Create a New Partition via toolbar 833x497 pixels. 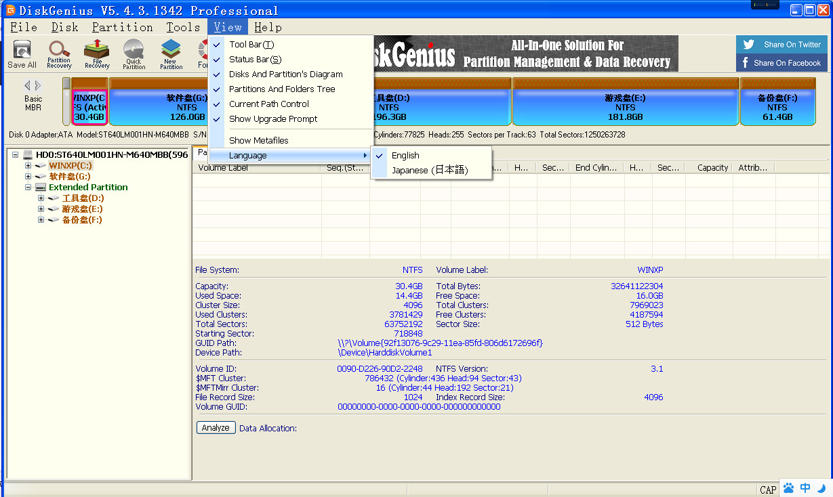click(x=171, y=53)
